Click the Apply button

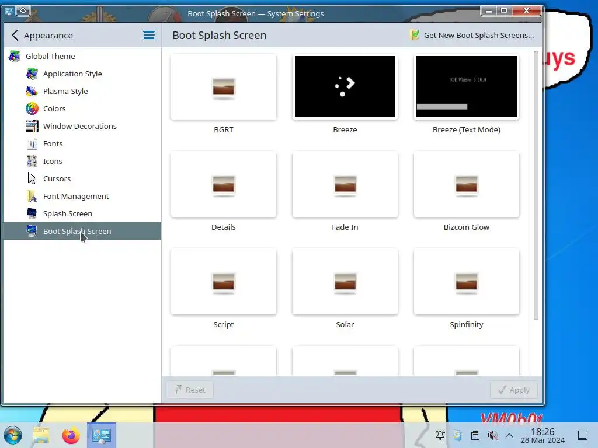pos(514,390)
